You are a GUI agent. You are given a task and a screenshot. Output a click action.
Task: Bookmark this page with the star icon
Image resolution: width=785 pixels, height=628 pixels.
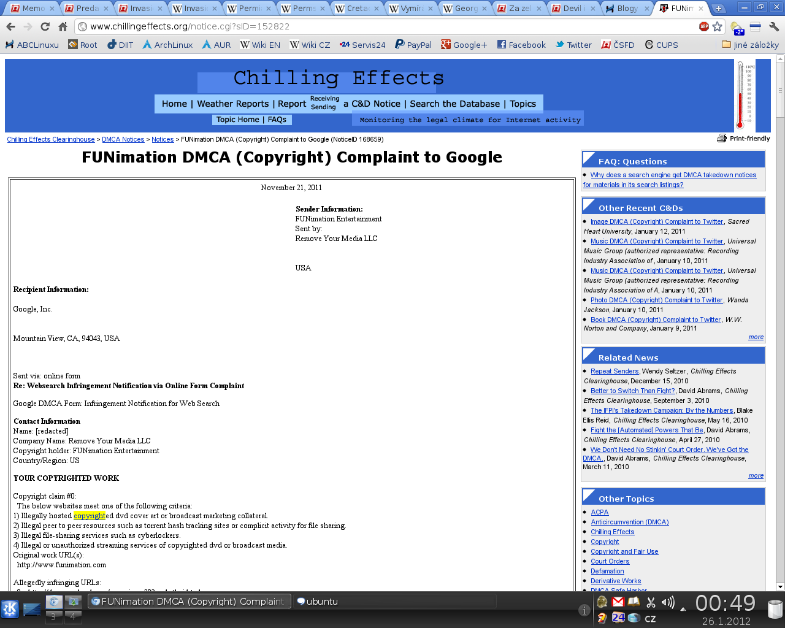tap(717, 26)
